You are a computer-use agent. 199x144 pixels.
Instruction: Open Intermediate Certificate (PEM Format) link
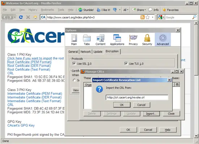coord(35,93)
